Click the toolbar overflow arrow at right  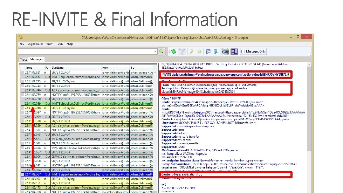(x=310, y=55)
